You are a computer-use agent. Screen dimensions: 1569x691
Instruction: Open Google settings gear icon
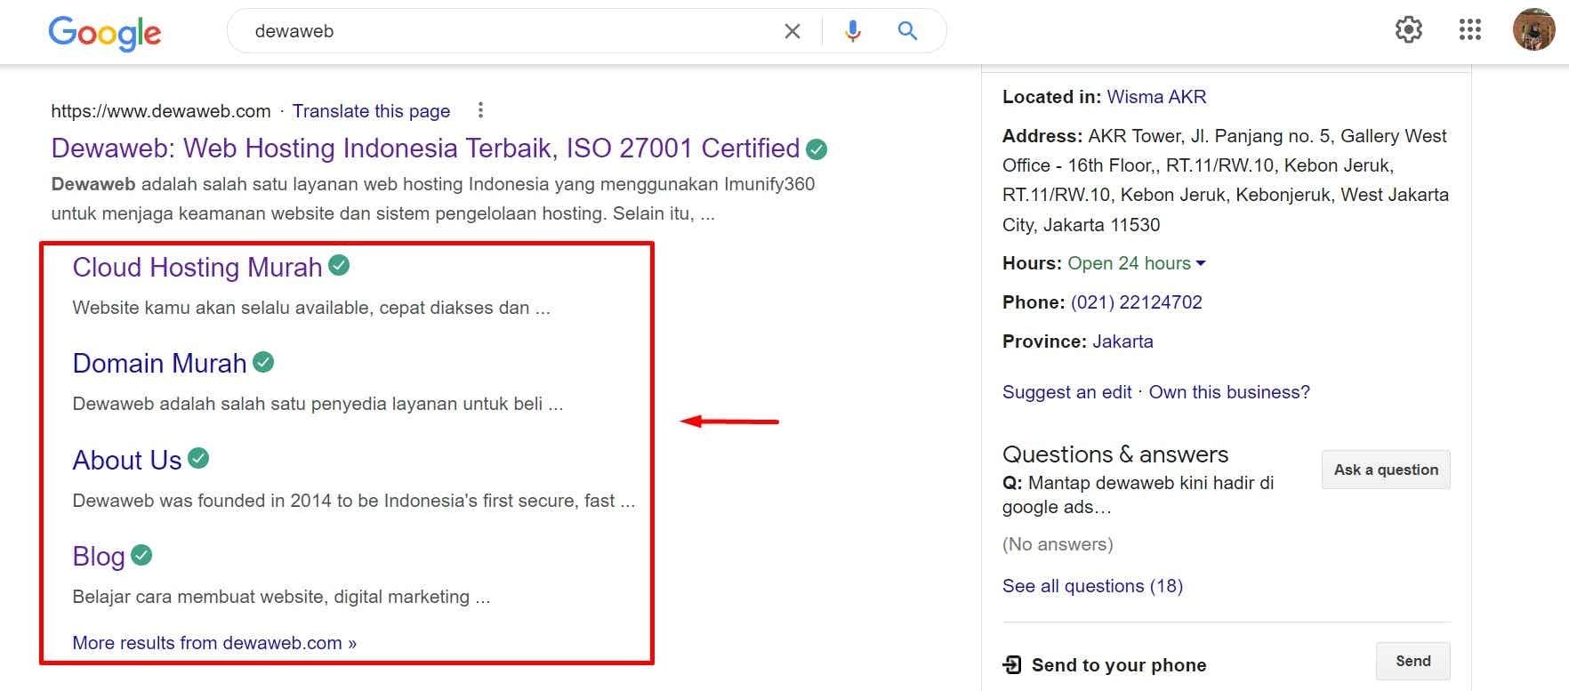pyautogui.click(x=1409, y=30)
